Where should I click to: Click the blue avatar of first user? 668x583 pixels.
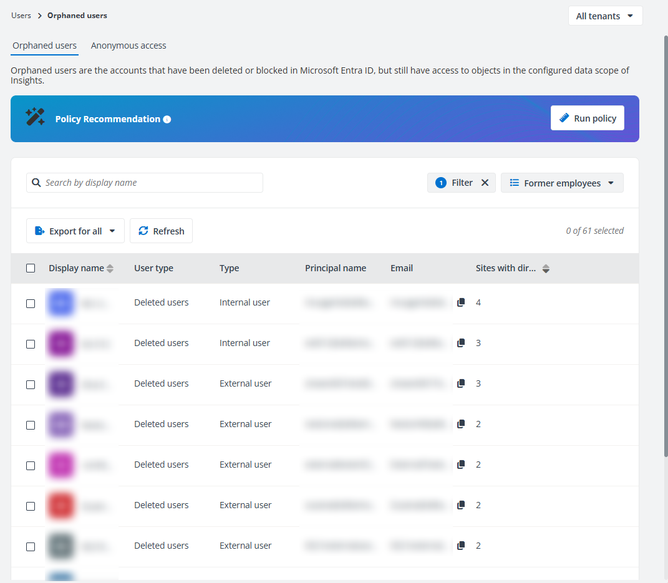click(x=61, y=303)
